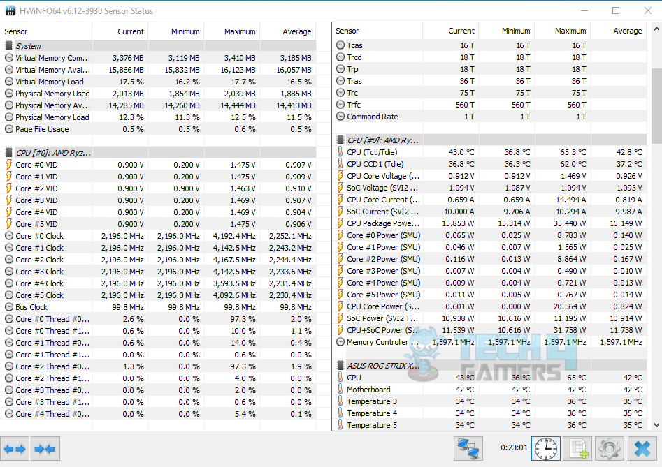
Task: Click the HWiNFO64 title bar app icon
Action: (x=10, y=10)
